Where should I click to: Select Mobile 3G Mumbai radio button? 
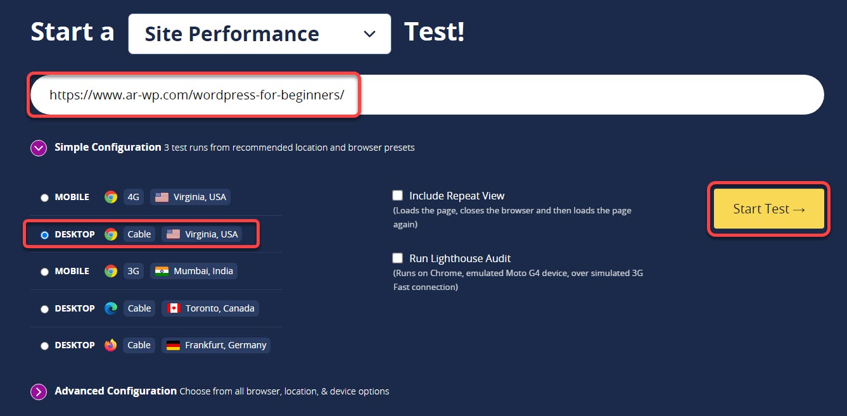coord(44,272)
